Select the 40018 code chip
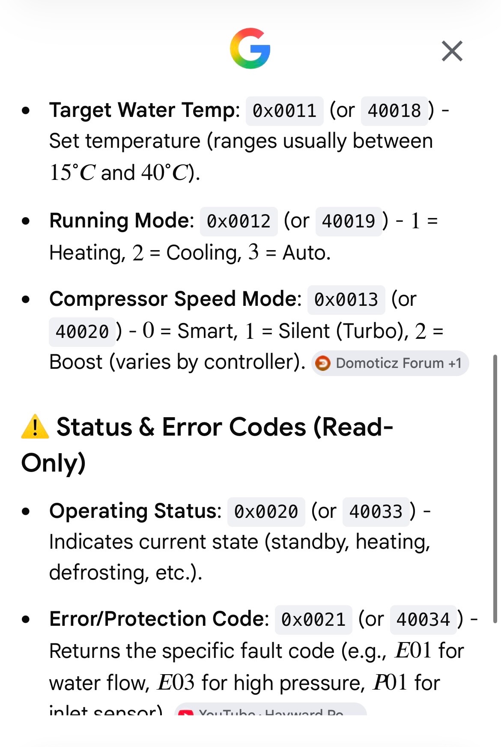The height and width of the screenshot is (747, 501). click(394, 111)
